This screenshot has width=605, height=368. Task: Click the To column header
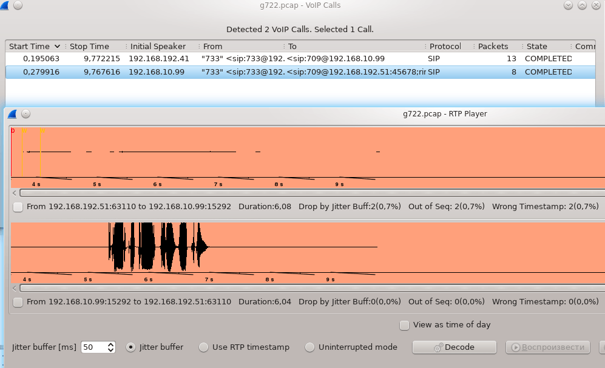point(354,46)
